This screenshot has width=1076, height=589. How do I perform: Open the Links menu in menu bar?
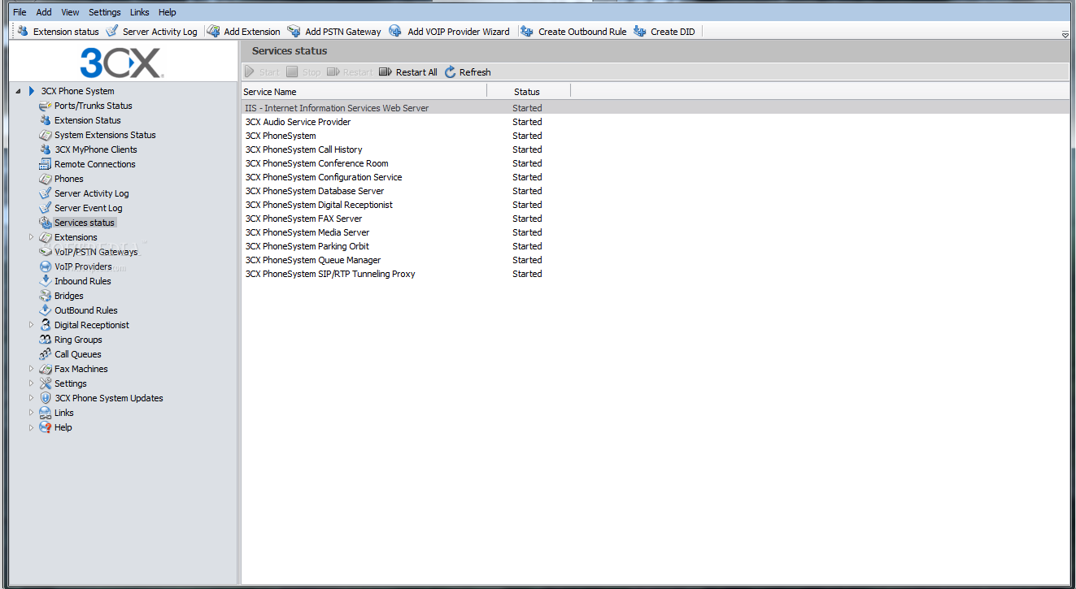tap(139, 12)
